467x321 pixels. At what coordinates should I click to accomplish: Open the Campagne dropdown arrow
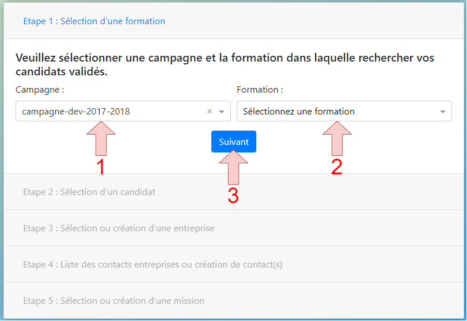pos(222,112)
